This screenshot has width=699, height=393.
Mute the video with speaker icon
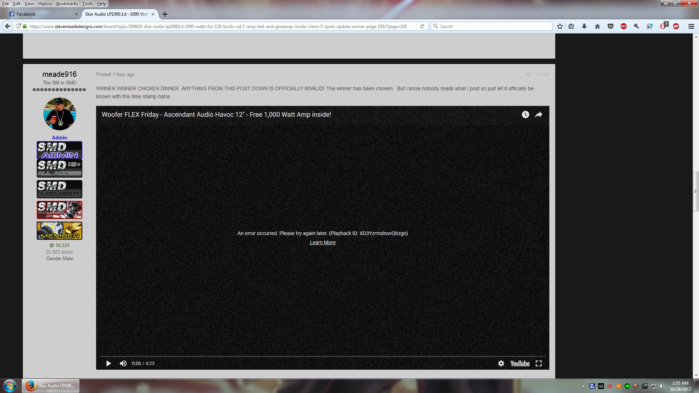[x=123, y=364]
